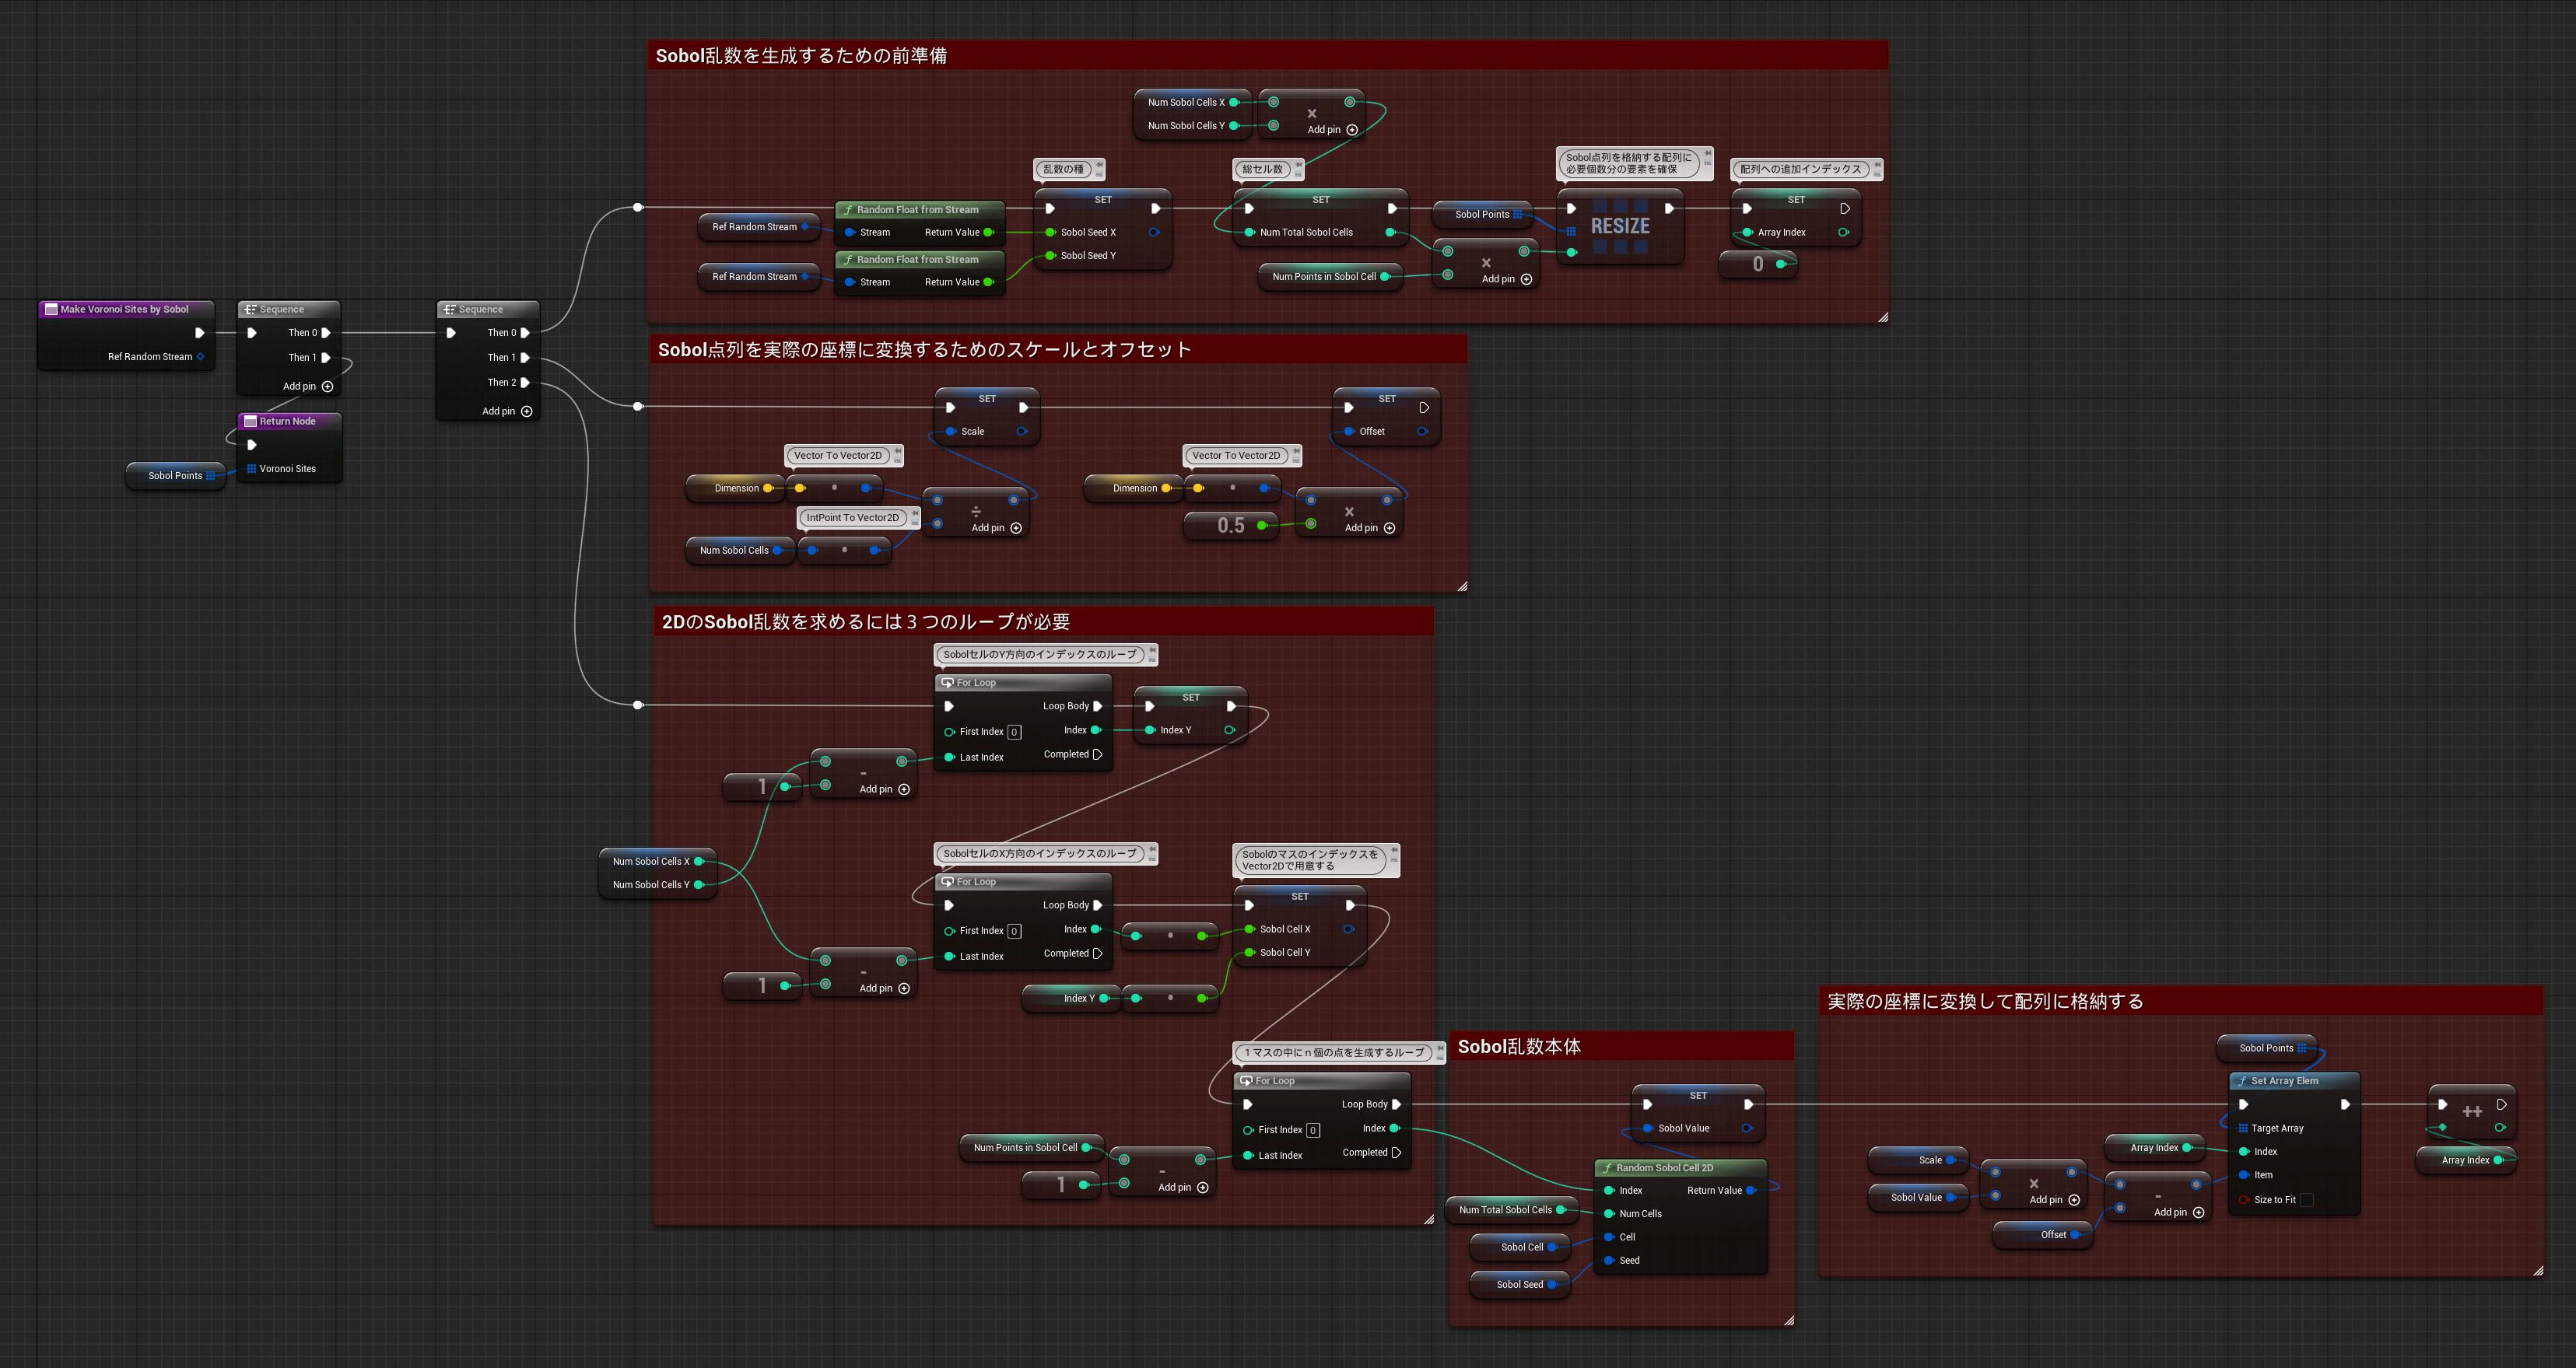Select the increment ++ node
This screenshot has width=2576, height=1368.
coord(2472,1111)
